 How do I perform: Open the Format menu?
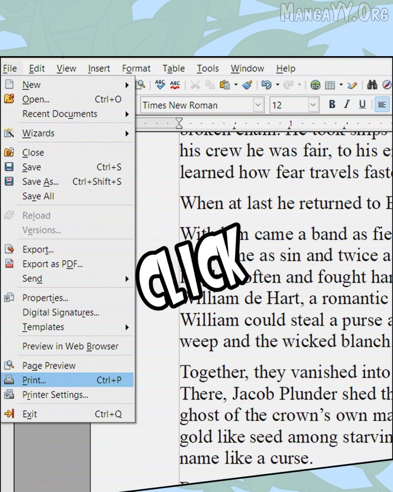[136, 69]
